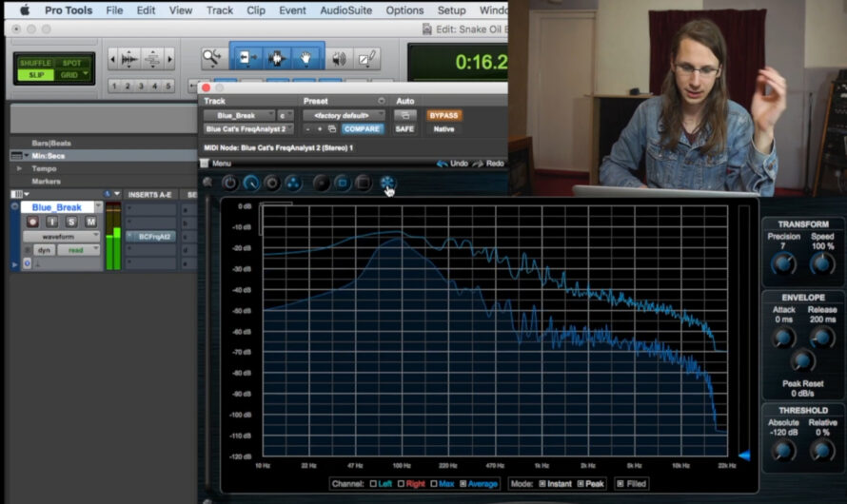
Task: Toggle input monitoring I on Blue_Break
Action: click(x=51, y=222)
